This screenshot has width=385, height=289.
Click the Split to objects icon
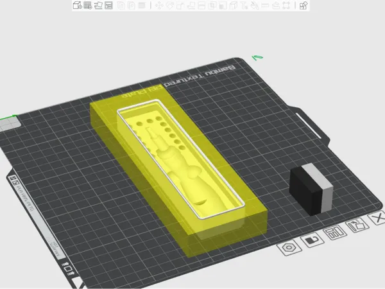point(121,5)
